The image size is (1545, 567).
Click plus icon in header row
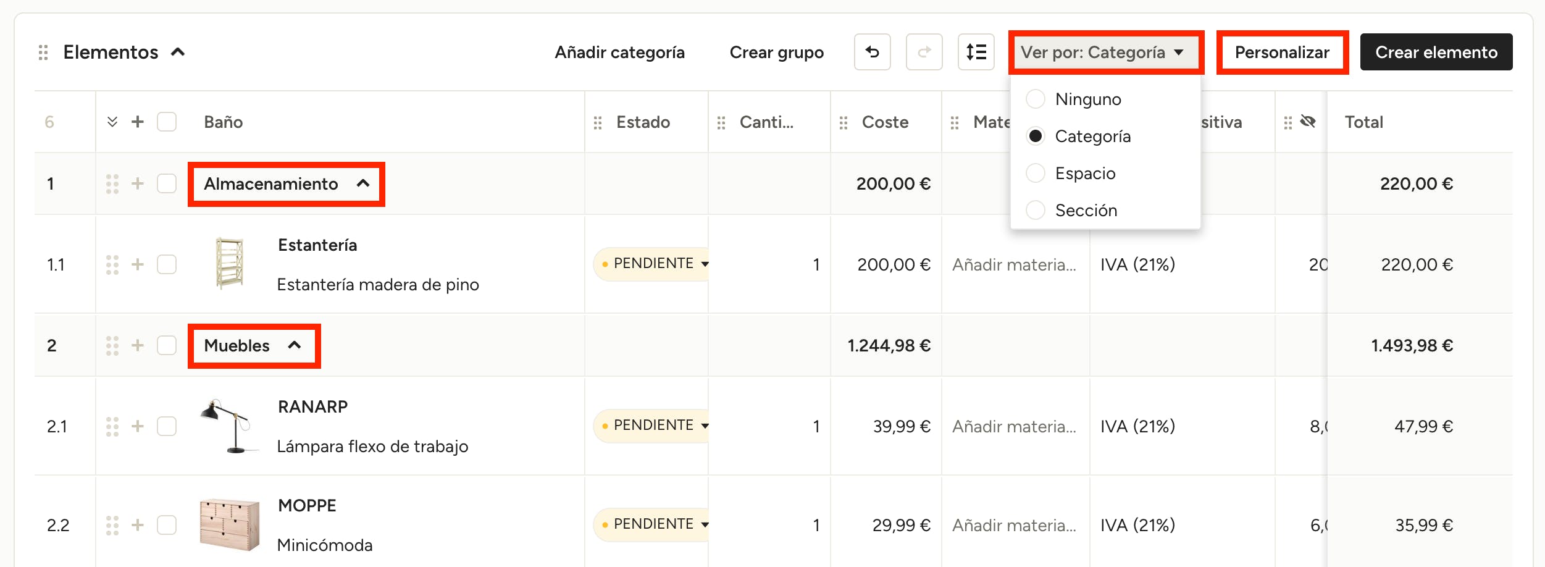pos(138,122)
